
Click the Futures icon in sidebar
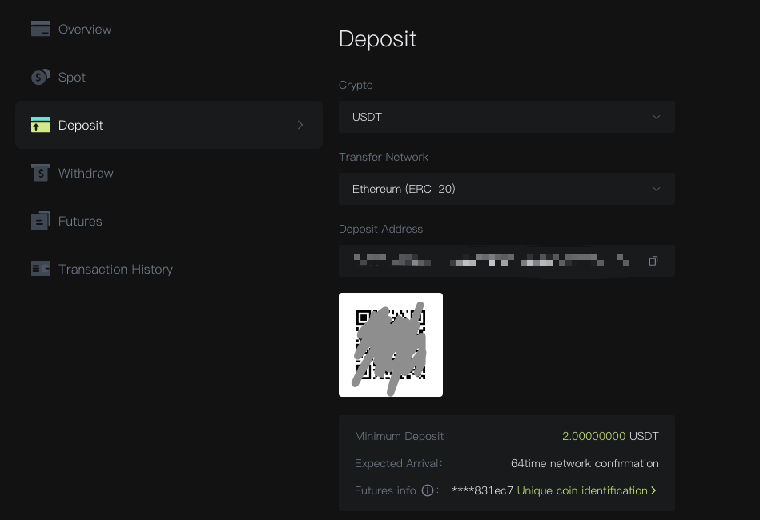click(x=41, y=222)
